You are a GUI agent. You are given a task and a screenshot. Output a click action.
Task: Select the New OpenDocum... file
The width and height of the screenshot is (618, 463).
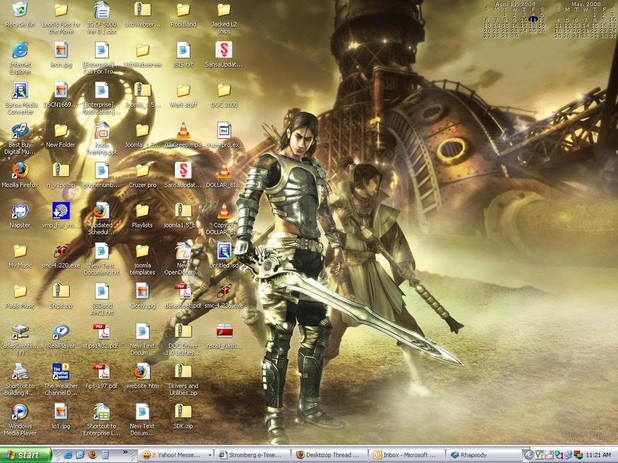183,259
